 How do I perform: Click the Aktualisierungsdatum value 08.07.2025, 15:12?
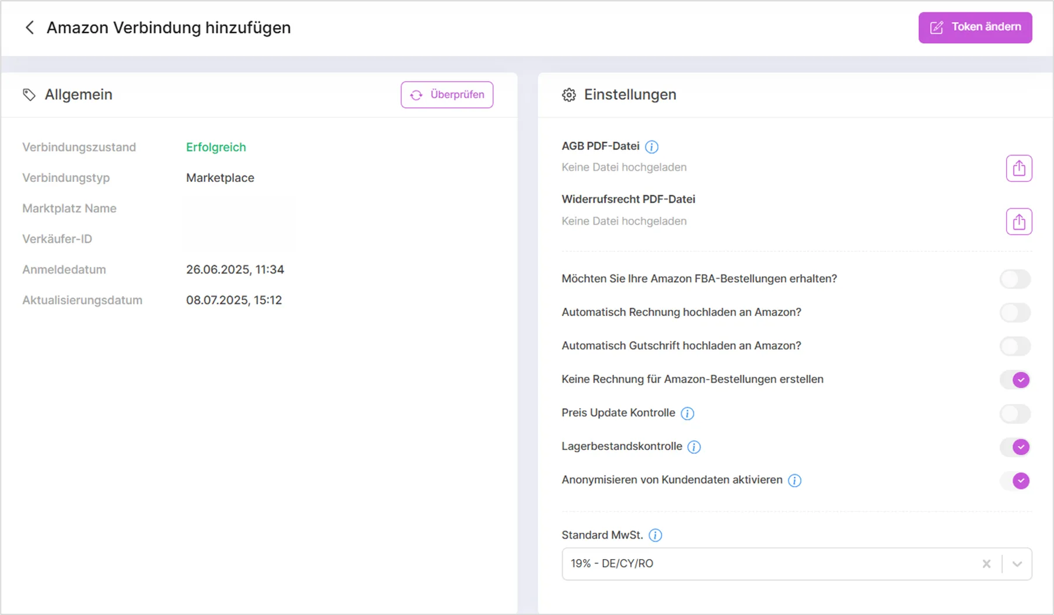[234, 300]
